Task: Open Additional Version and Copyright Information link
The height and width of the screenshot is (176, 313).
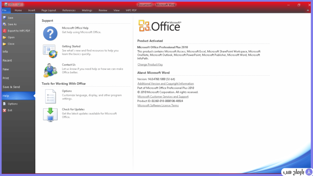Action: 165,84
